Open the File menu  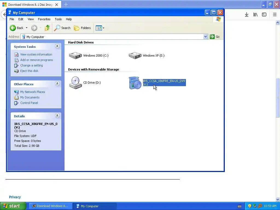coord(12,19)
